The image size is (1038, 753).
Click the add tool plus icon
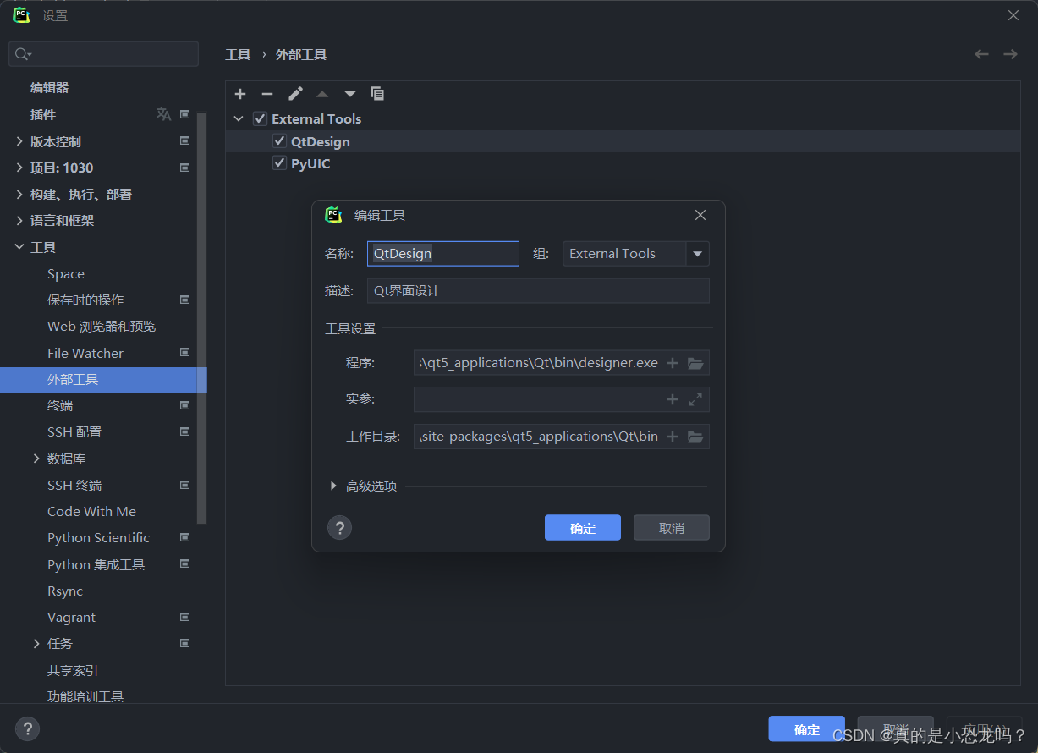[240, 94]
